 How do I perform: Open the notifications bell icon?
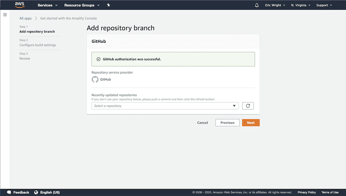(x=256, y=5)
